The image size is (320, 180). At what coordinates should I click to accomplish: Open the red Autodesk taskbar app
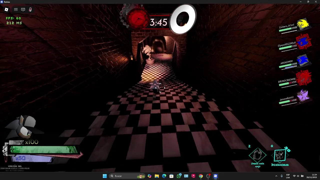tap(193, 176)
